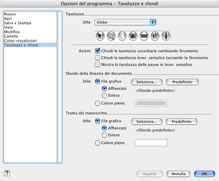
Task: Open the Stile Globe dropdown
Action: tap(125, 22)
